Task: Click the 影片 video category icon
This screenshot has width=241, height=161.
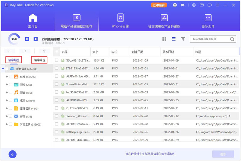Action: 16,84
